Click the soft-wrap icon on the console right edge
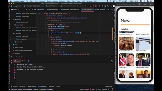The image size is (162, 91). pos(112,61)
